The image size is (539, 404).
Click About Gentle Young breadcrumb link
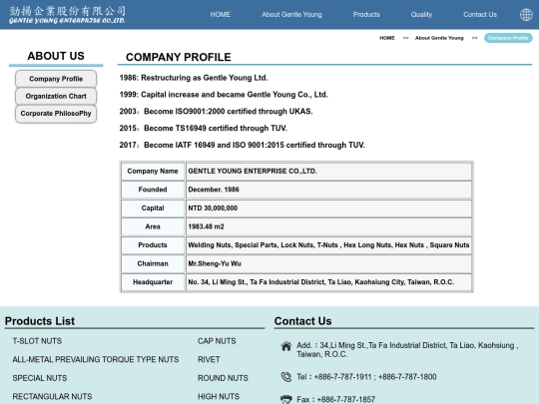coord(439,38)
